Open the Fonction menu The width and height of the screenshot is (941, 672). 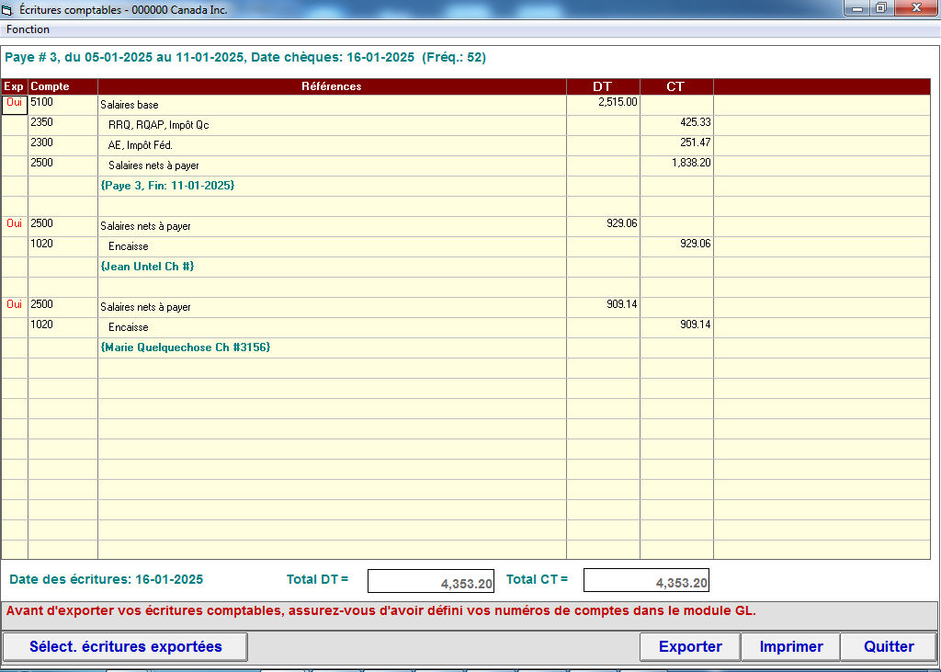tap(28, 29)
